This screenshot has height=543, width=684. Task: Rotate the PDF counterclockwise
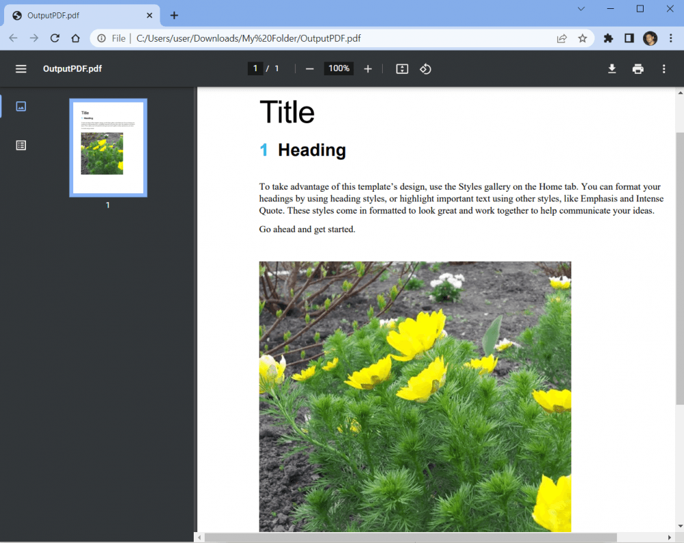[425, 68]
